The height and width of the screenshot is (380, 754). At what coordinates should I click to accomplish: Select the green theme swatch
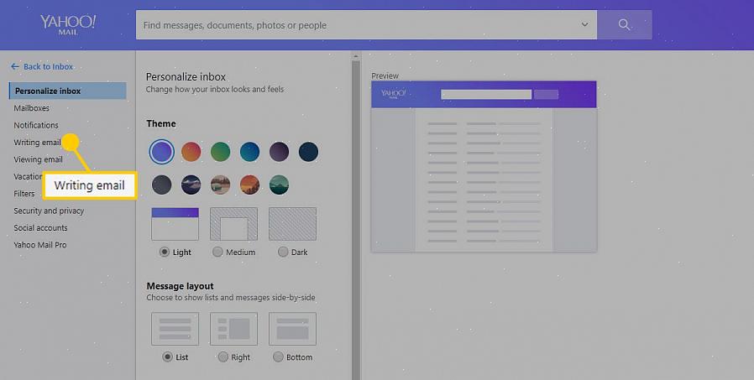tap(220, 152)
